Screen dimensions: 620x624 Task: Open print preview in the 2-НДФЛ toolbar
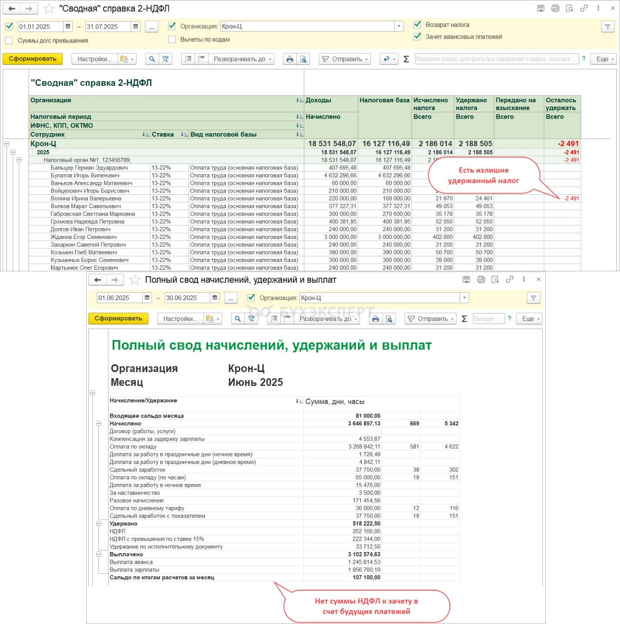tap(303, 59)
